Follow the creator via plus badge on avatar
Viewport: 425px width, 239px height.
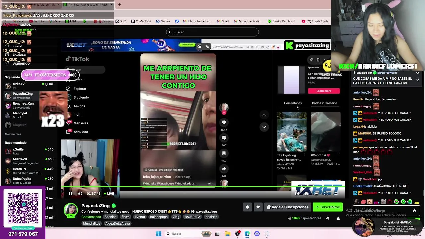coord(224,113)
